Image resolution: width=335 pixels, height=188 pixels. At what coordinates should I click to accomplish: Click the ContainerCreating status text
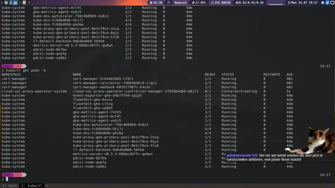239,91
